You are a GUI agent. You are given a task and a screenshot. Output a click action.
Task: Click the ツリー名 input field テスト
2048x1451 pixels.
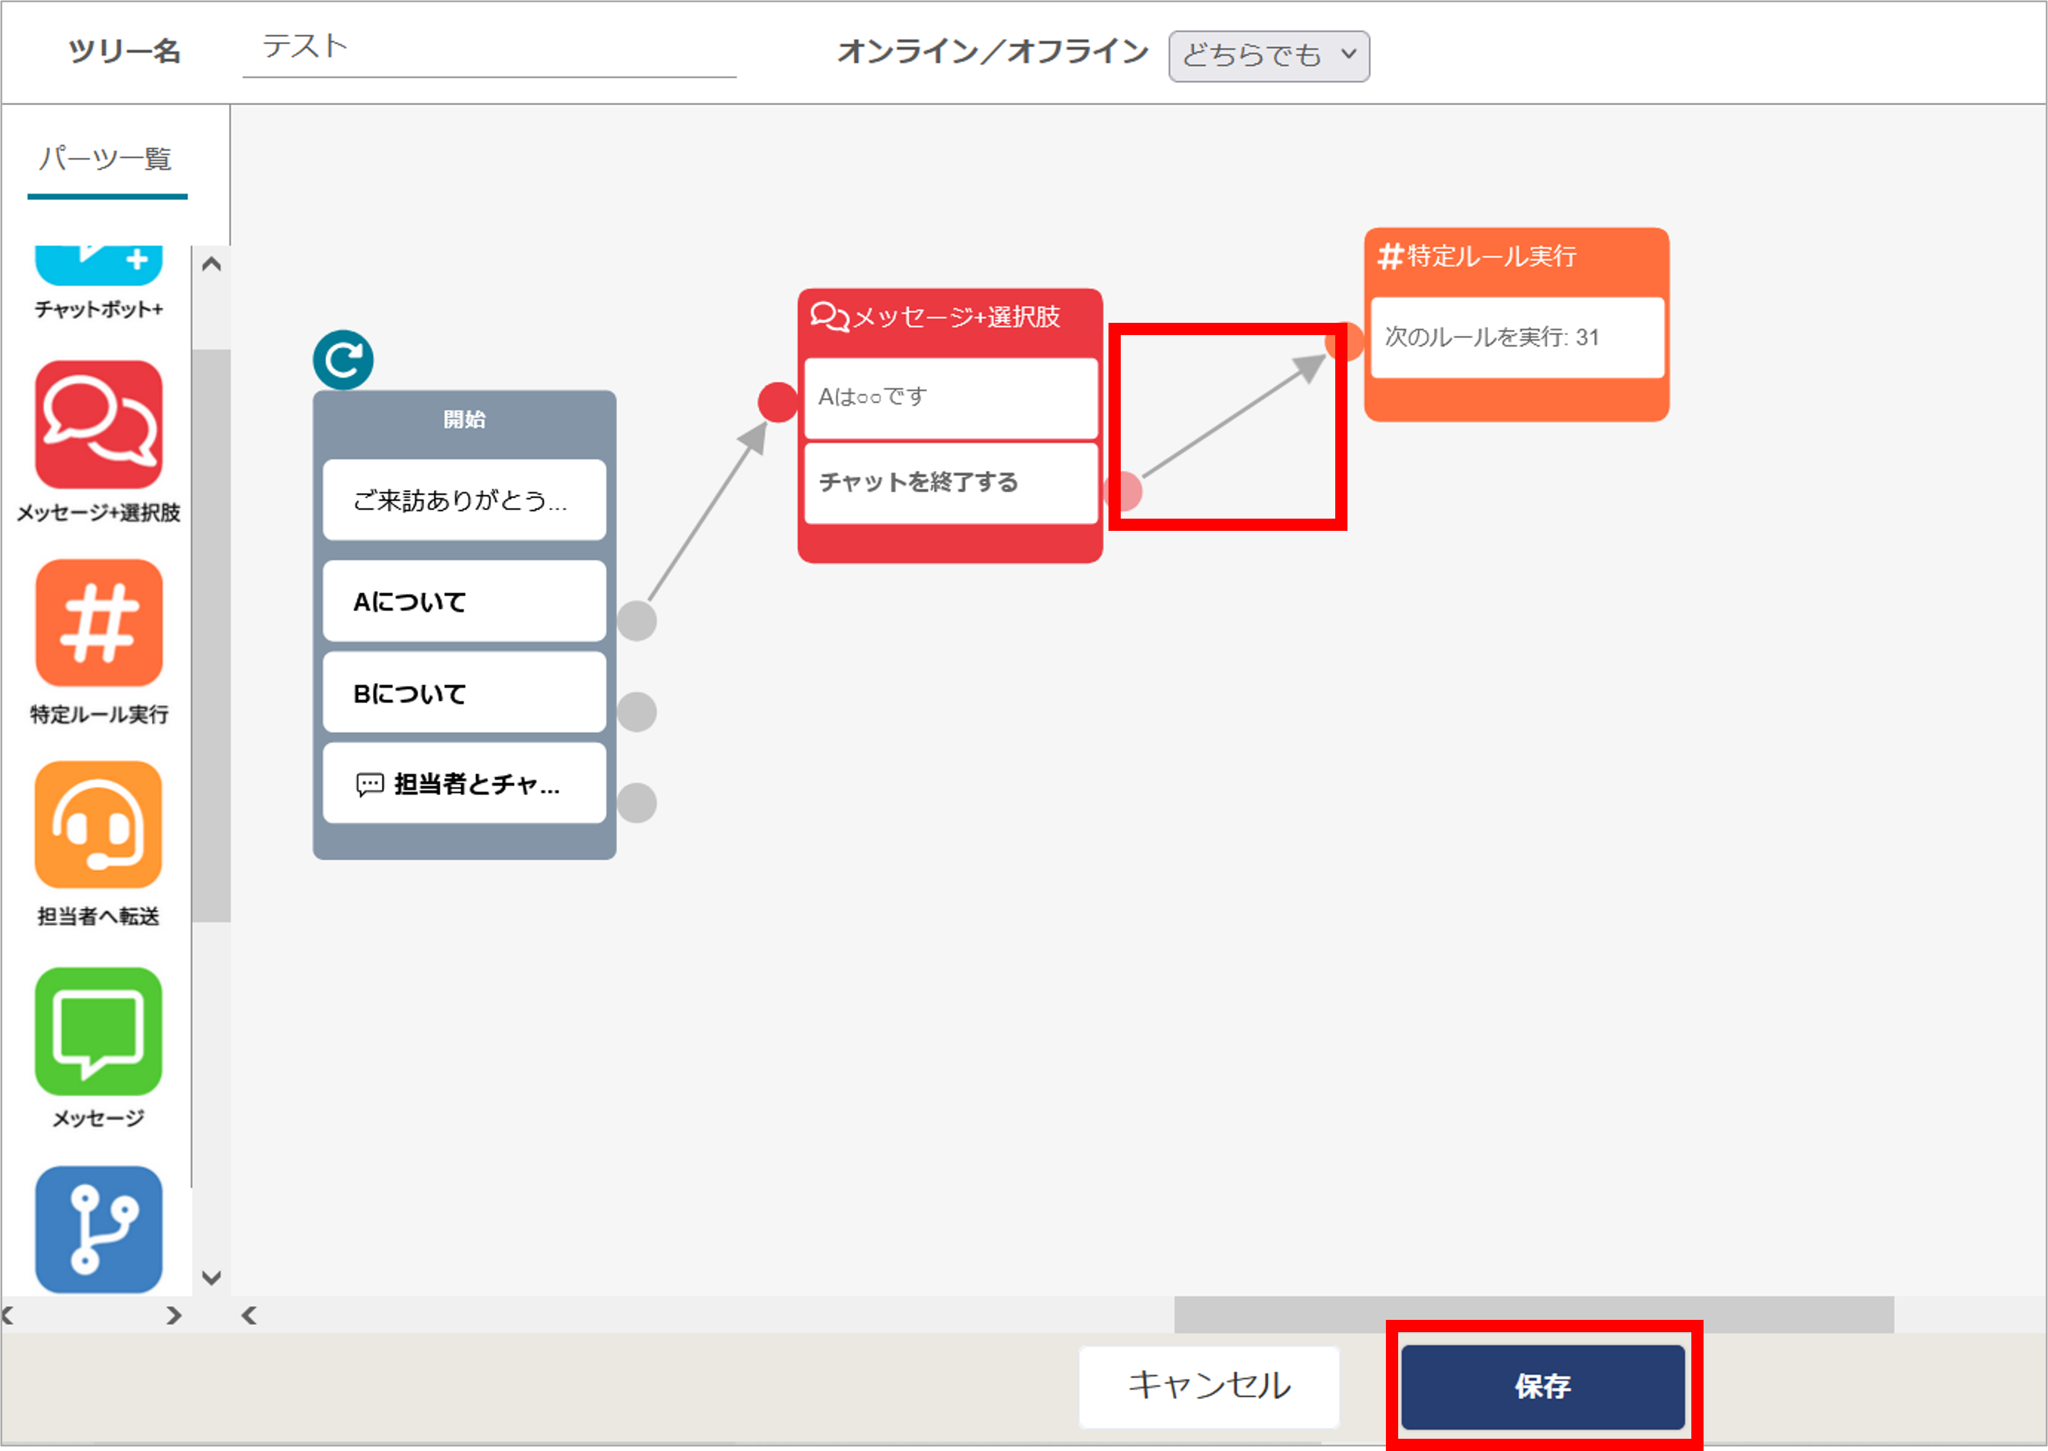pos(490,49)
